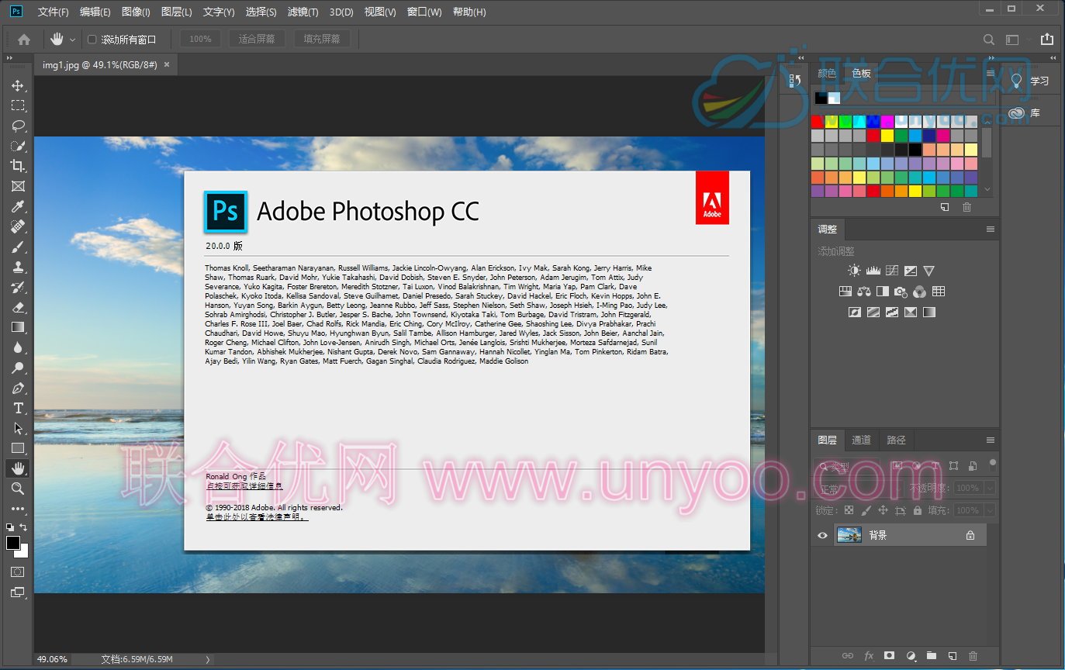
Task: Select the Crop tool
Action: click(x=17, y=166)
